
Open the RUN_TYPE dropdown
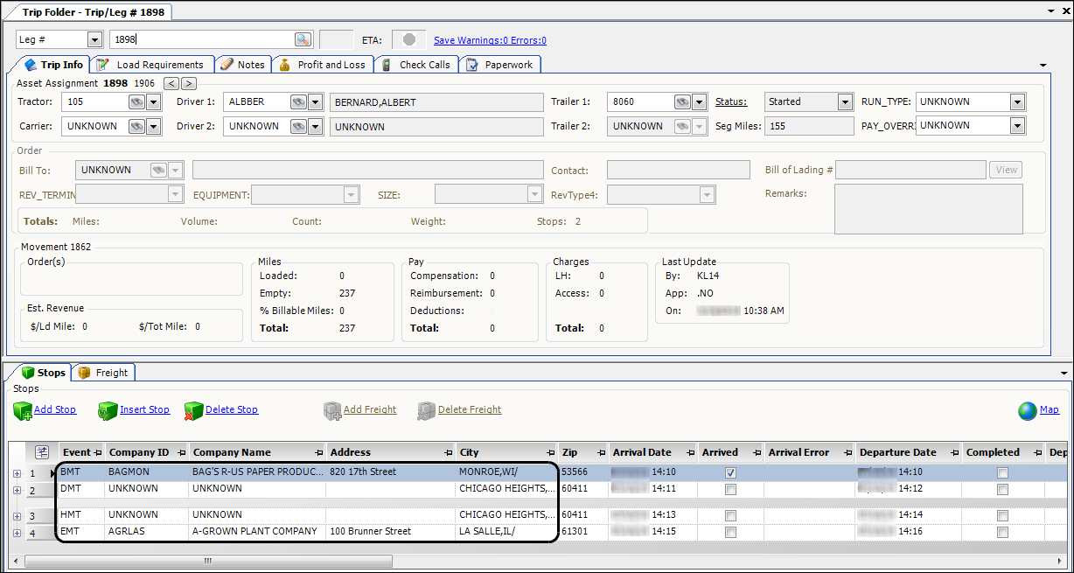(x=1017, y=101)
